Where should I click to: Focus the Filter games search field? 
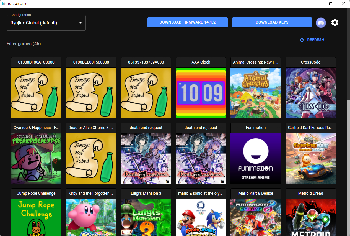[x=143, y=44]
